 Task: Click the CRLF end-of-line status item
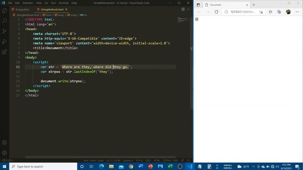(x=148, y=161)
